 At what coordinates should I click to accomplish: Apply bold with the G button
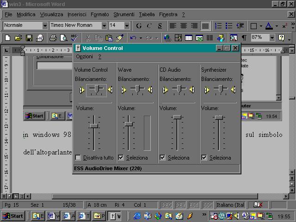tap(139, 26)
